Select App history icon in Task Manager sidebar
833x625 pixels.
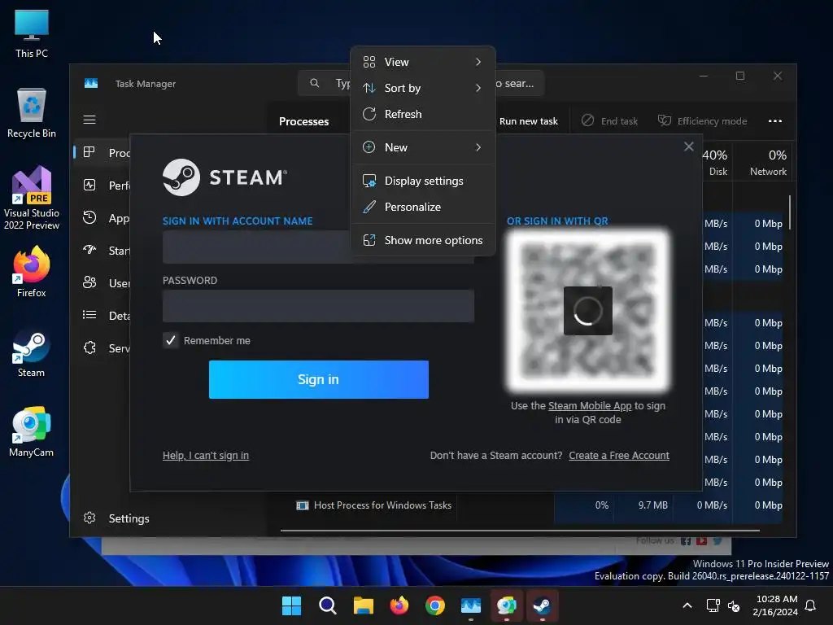coord(89,217)
